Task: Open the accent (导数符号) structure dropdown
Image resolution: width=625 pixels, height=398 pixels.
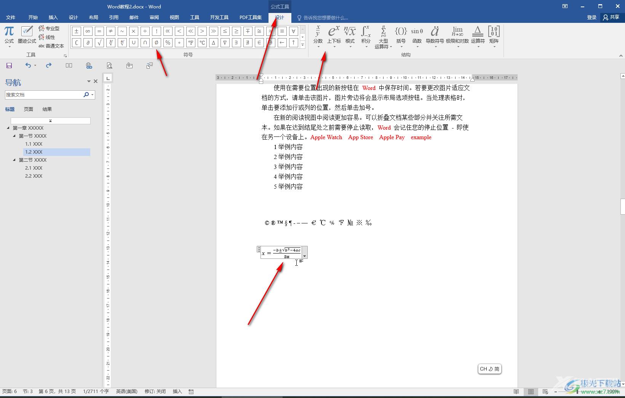Action: pos(435,37)
